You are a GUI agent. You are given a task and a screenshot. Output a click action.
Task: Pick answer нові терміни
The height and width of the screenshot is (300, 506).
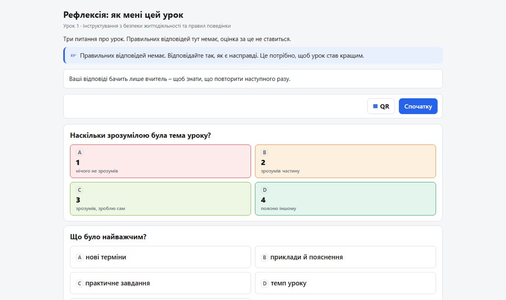pos(161,257)
